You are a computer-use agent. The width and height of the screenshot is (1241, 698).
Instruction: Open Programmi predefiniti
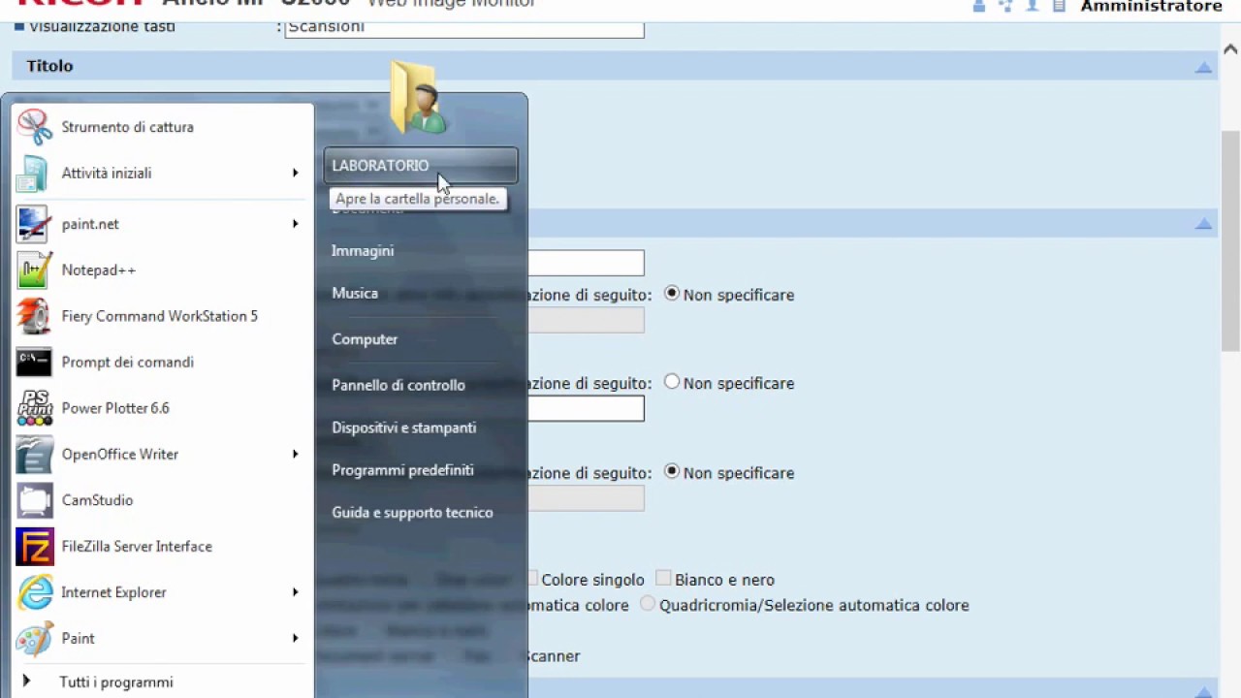coord(402,470)
